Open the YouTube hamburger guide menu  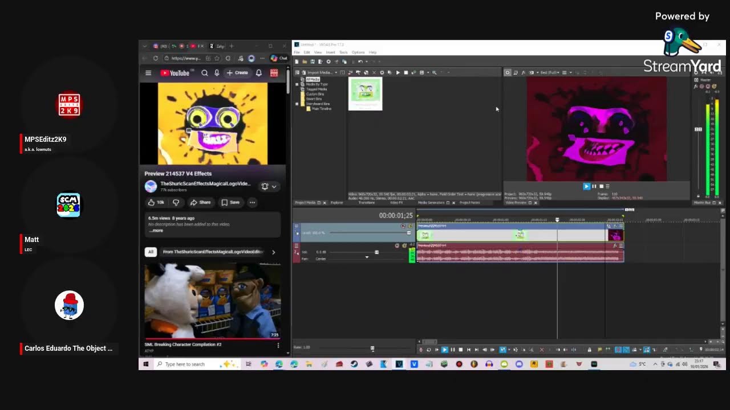(x=148, y=73)
